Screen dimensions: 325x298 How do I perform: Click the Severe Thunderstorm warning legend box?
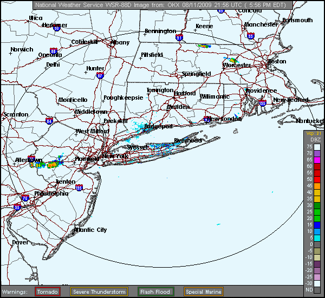(99, 291)
